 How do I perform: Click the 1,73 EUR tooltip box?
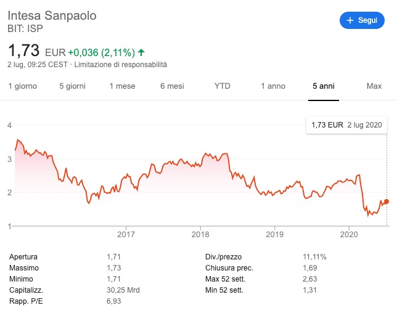[346, 125]
